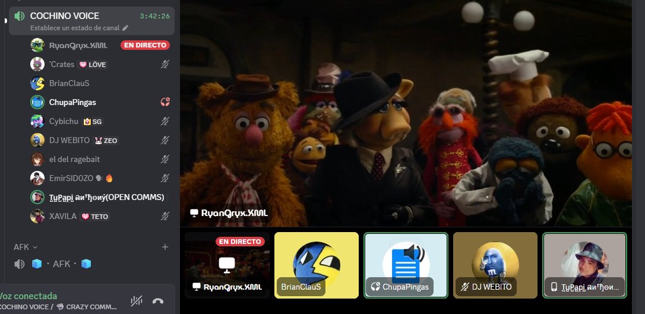Click muted mic icon beside el del ragebait
The width and height of the screenshot is (645, 314).
coord(165,159)
